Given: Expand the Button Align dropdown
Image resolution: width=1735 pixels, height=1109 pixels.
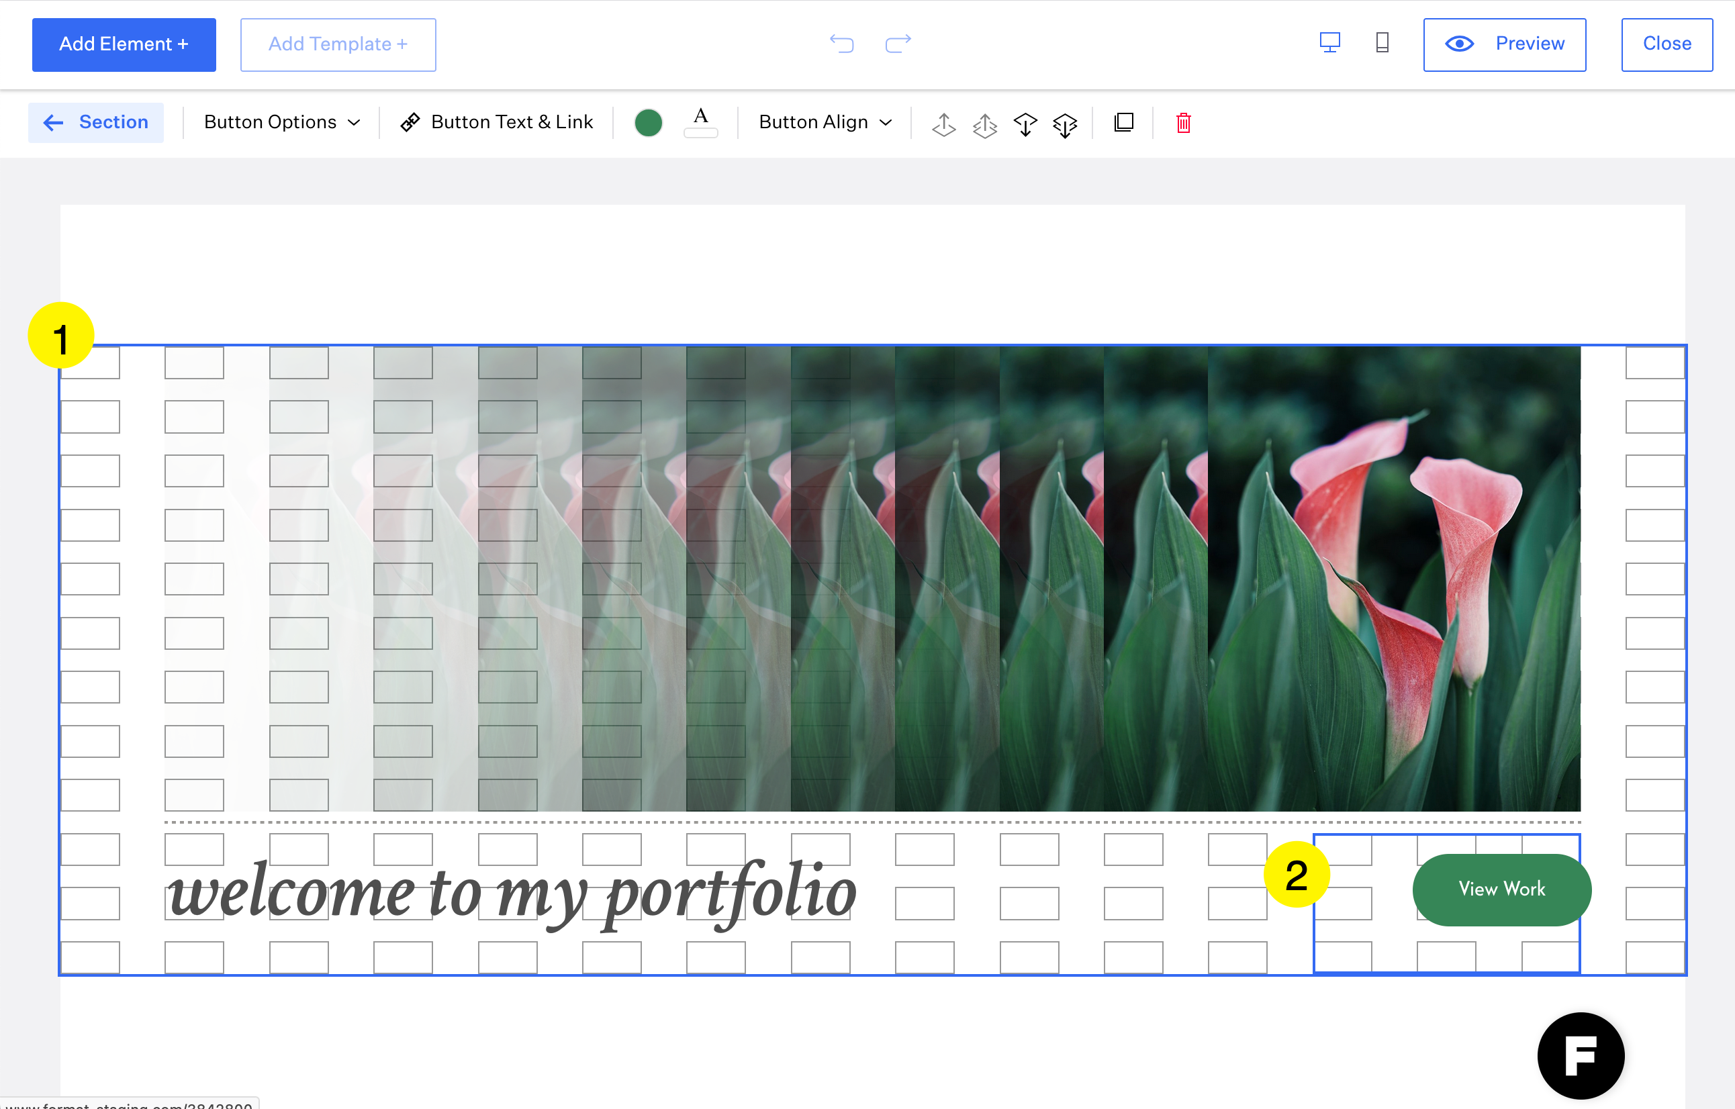Looking at the screenshot, I should [x=825, y=122].
